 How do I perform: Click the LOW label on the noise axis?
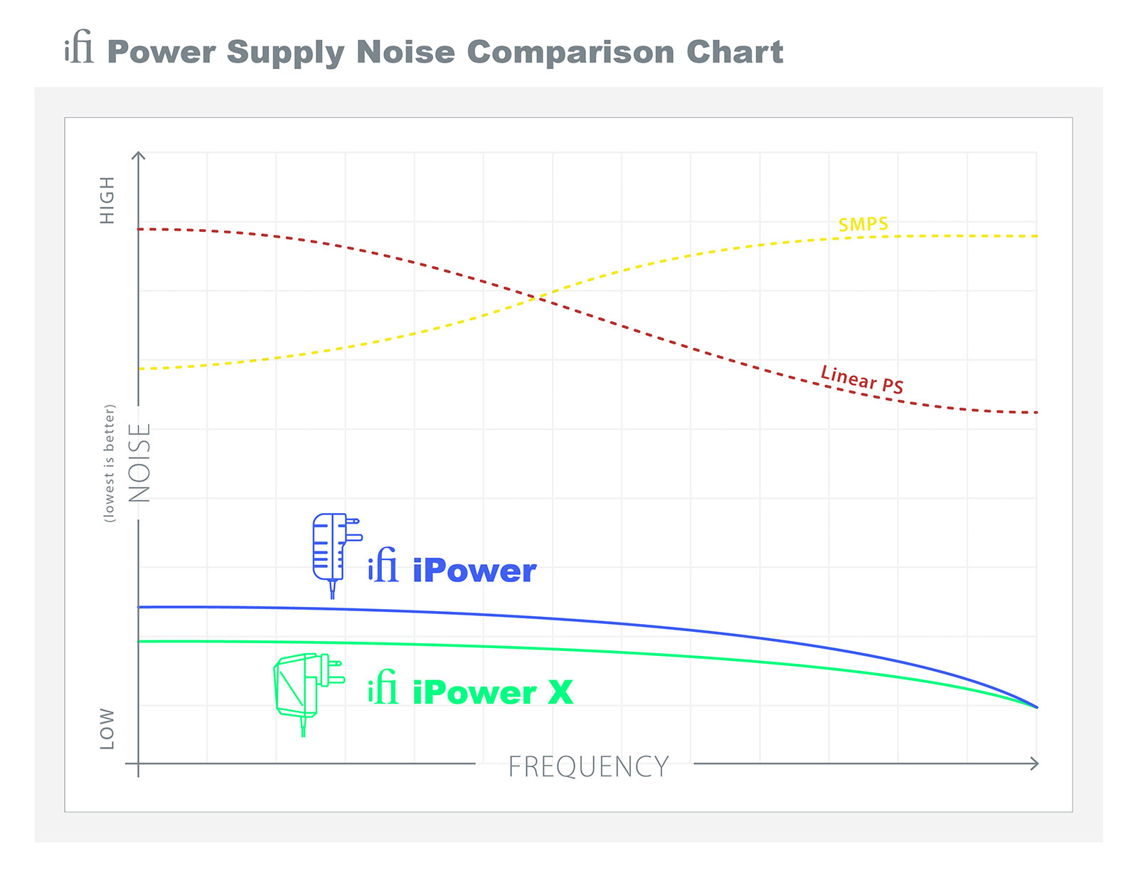tap(107, 728)
